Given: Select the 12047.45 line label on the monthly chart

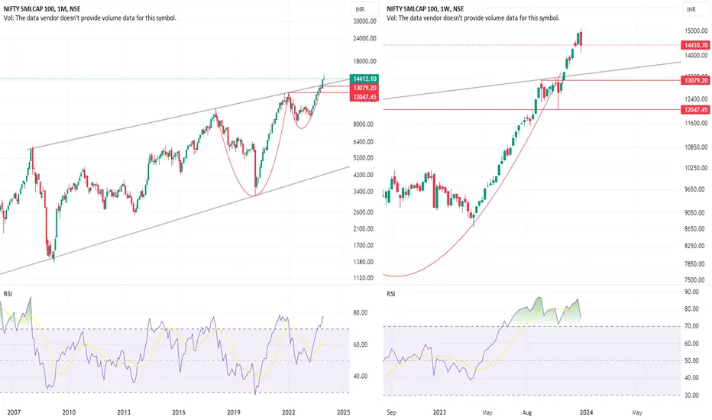Looking at the screenshot, I should point(364,97).
